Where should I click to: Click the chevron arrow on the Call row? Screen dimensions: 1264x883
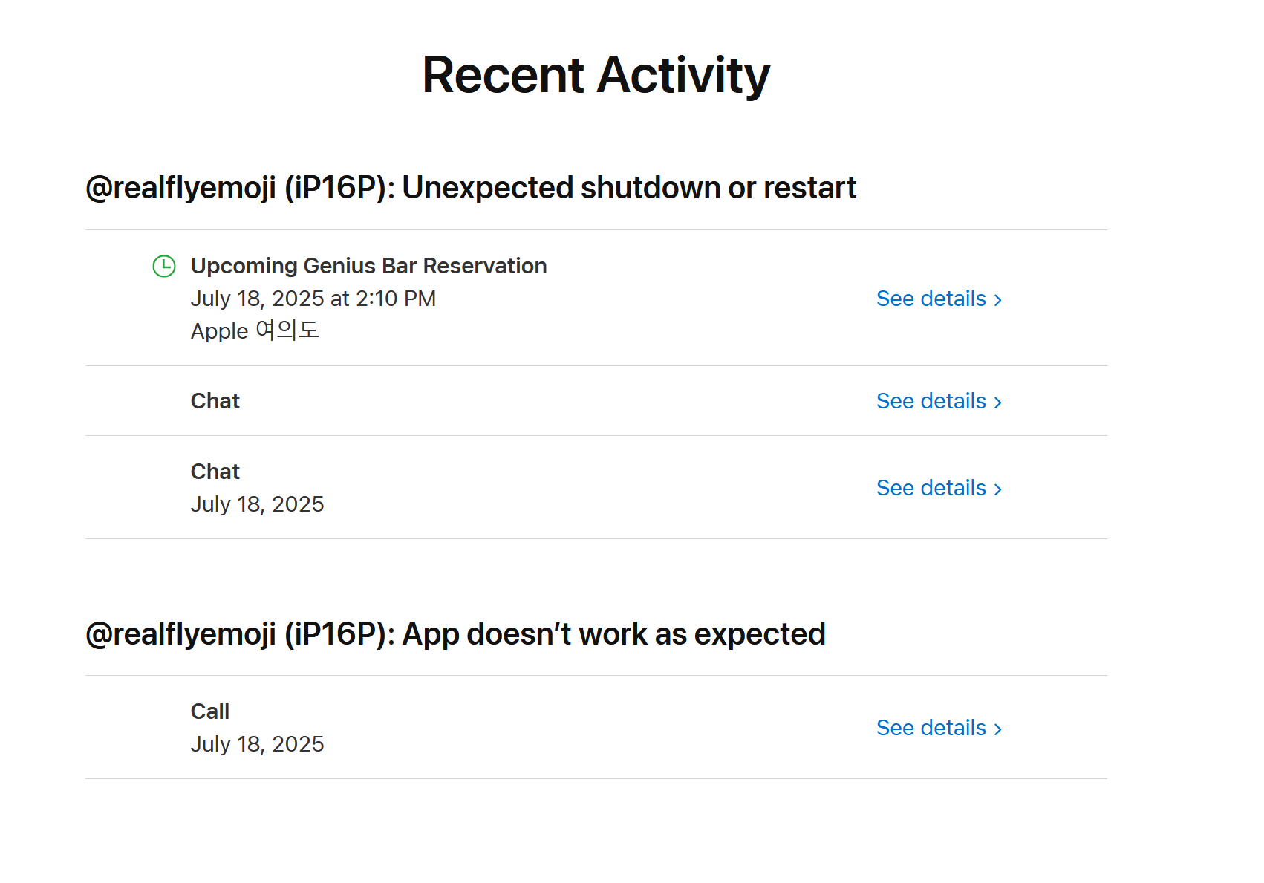(998, 729)
